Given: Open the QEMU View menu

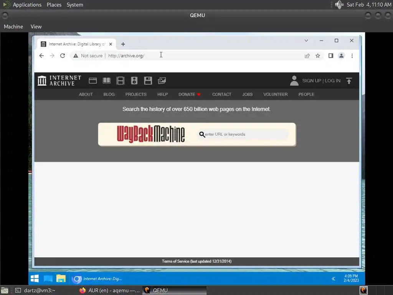Looking at the screenshot, I should coord(36,27).
